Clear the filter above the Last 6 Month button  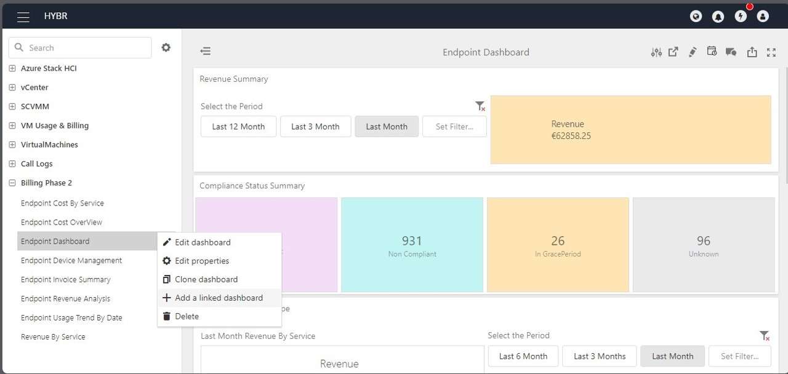click(765, 336)
